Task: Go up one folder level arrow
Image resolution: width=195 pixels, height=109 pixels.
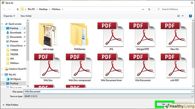Action: pyautogui.click(x=18, y=9)
